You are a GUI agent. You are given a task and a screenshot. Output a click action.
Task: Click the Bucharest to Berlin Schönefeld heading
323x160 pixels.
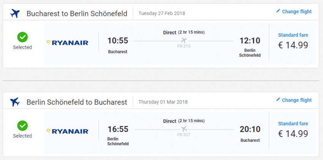tap(77, 14)
